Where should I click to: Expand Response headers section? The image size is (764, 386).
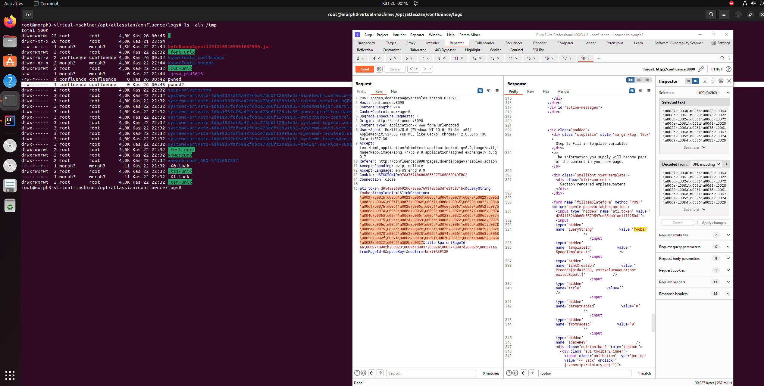(x=728, y=294)
